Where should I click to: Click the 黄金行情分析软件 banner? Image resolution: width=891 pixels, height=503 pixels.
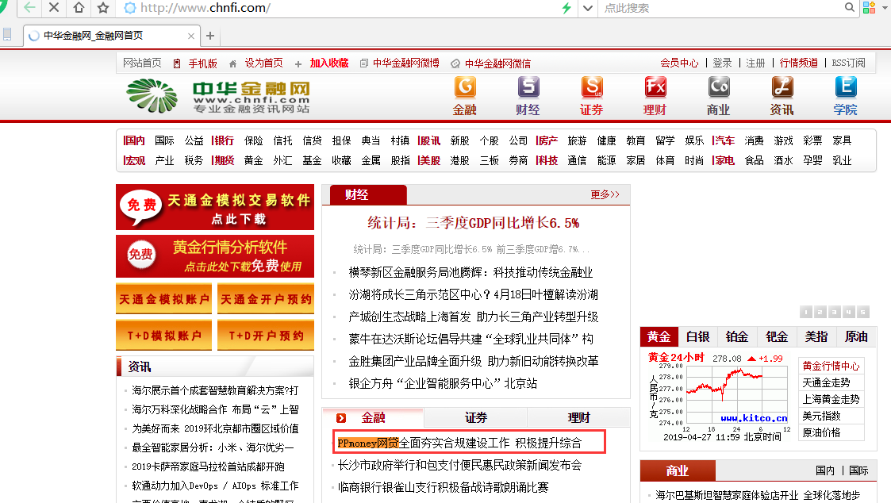(x=215, y=256)
